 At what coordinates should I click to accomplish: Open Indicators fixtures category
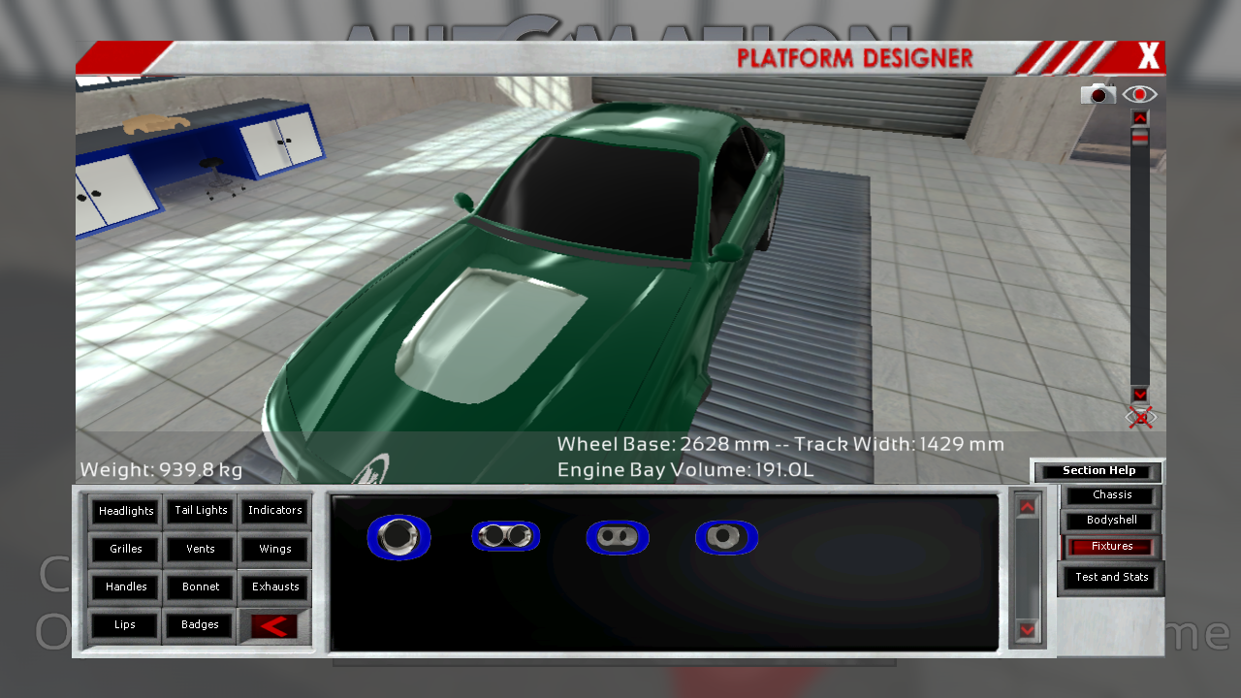[x=275, y=511]
